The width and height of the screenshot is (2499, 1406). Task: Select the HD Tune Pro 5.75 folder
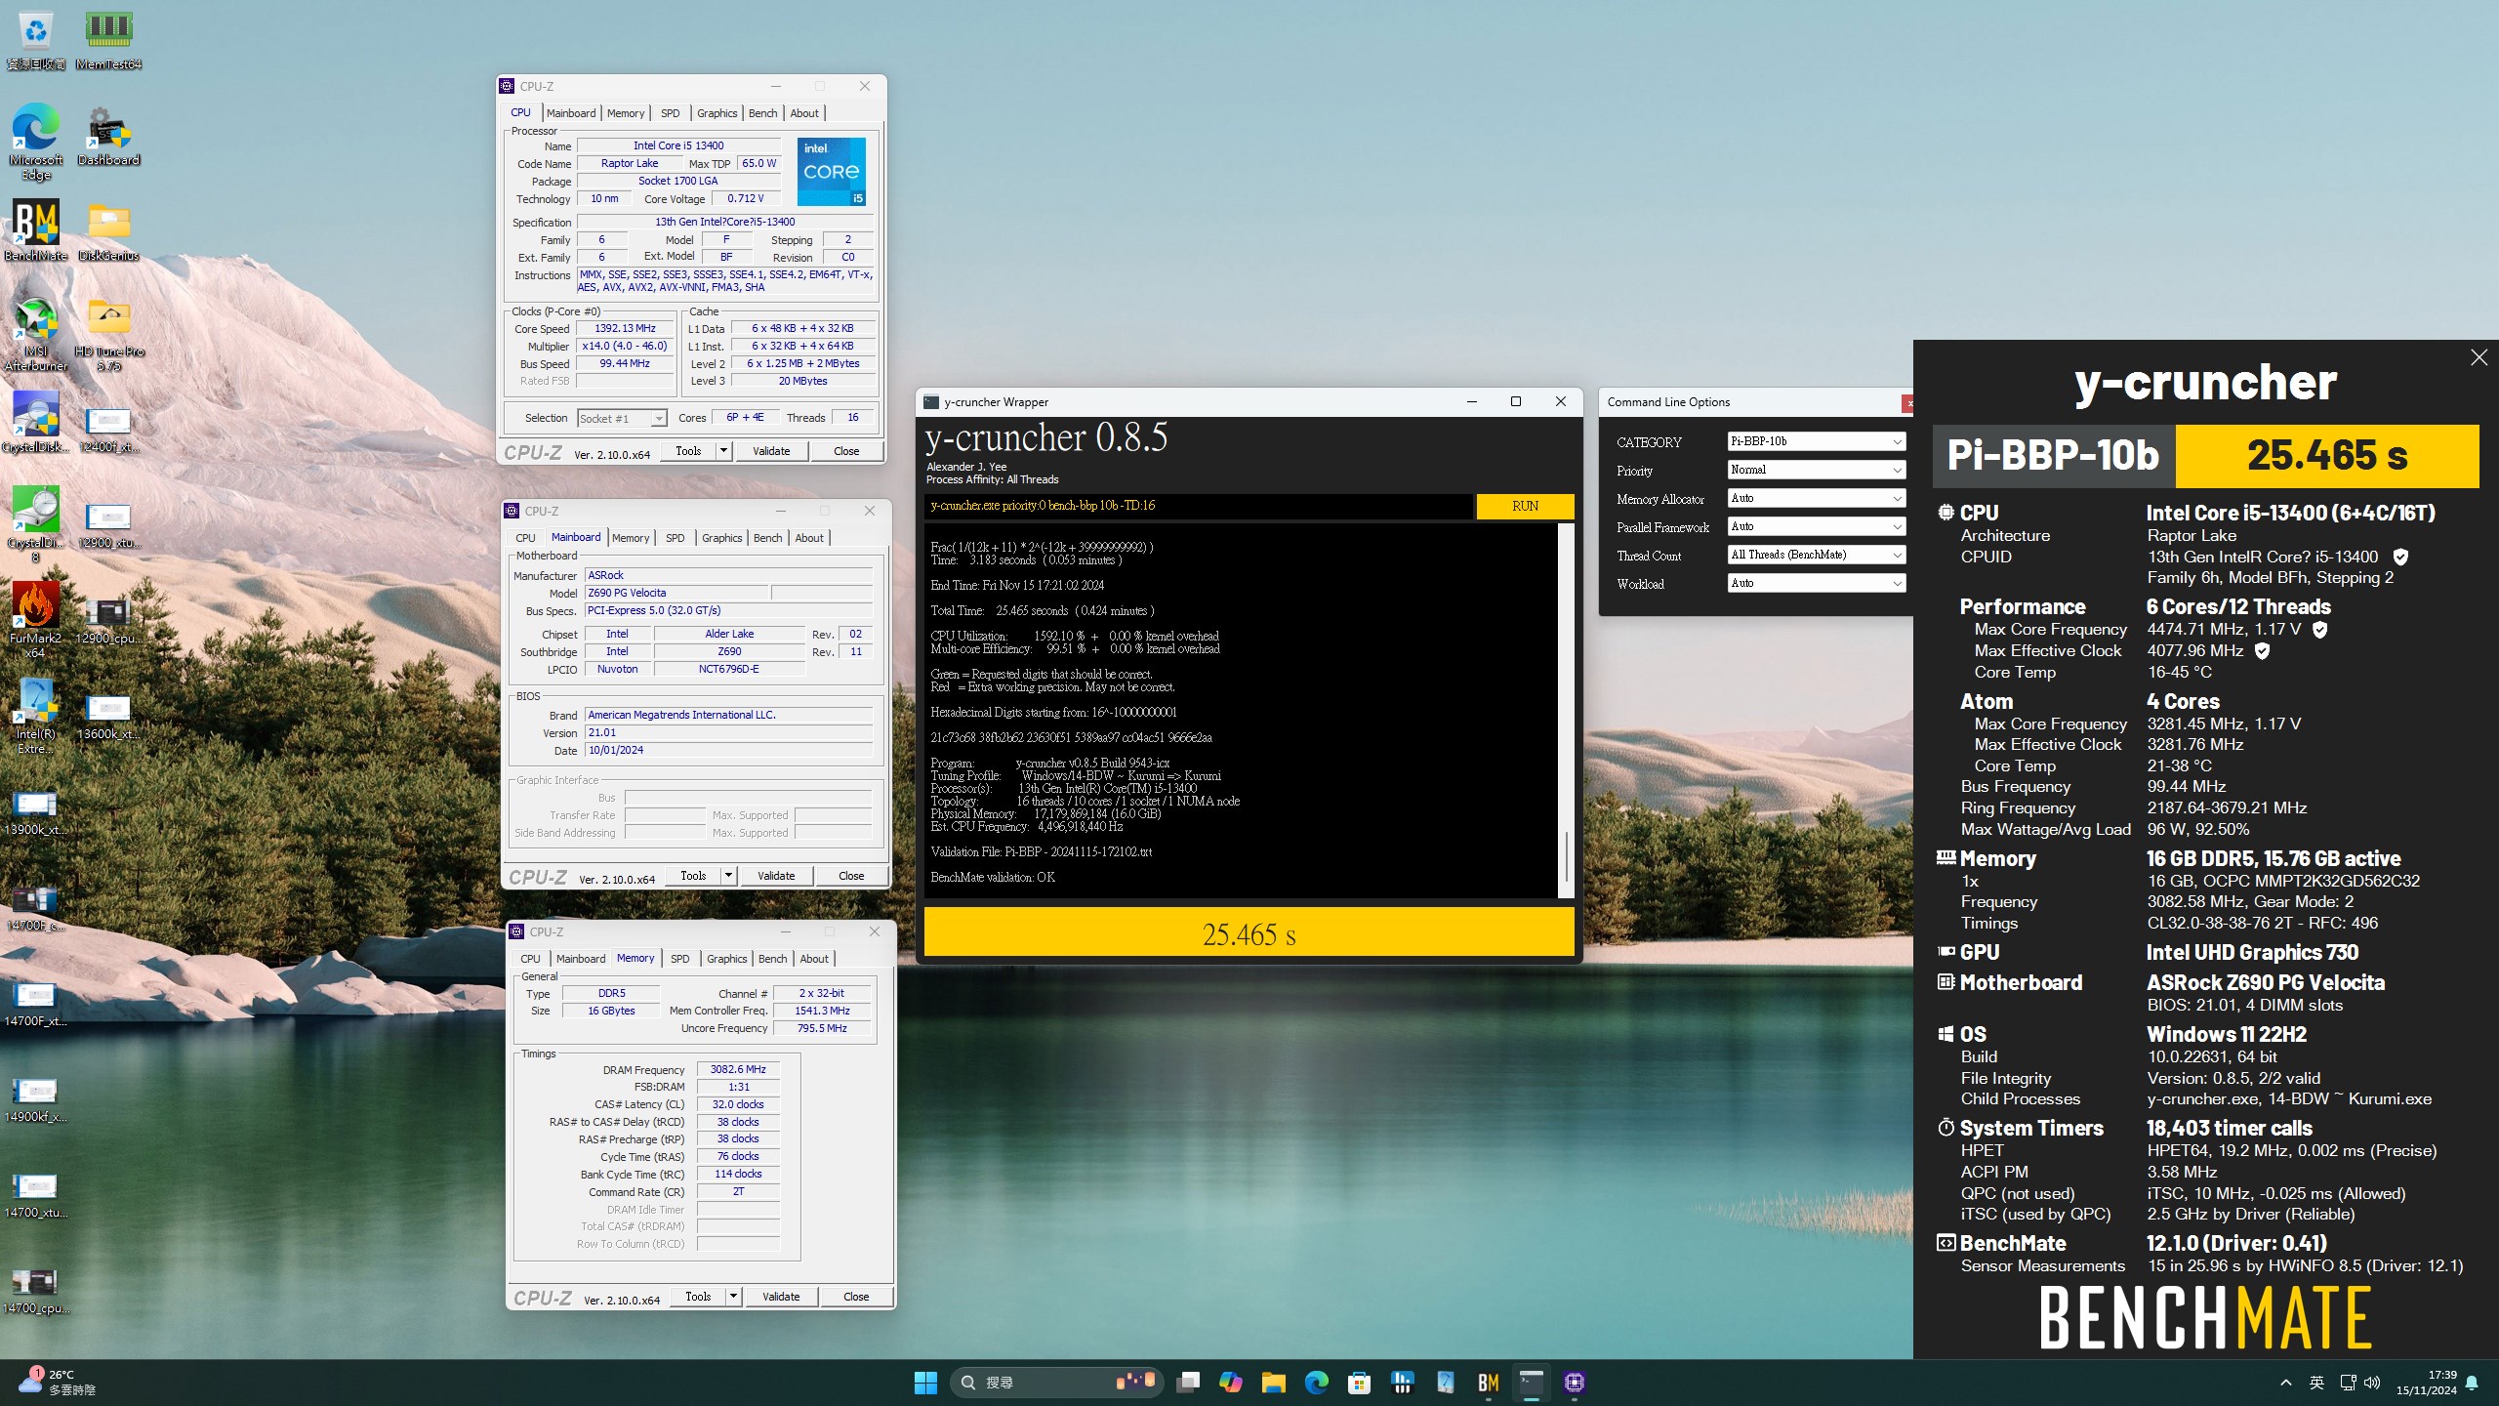coord(108,334)
